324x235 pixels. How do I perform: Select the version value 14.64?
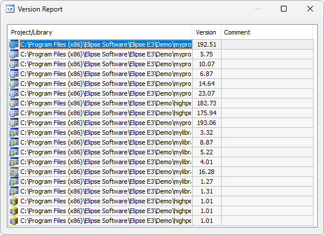(x=207, y=84)
